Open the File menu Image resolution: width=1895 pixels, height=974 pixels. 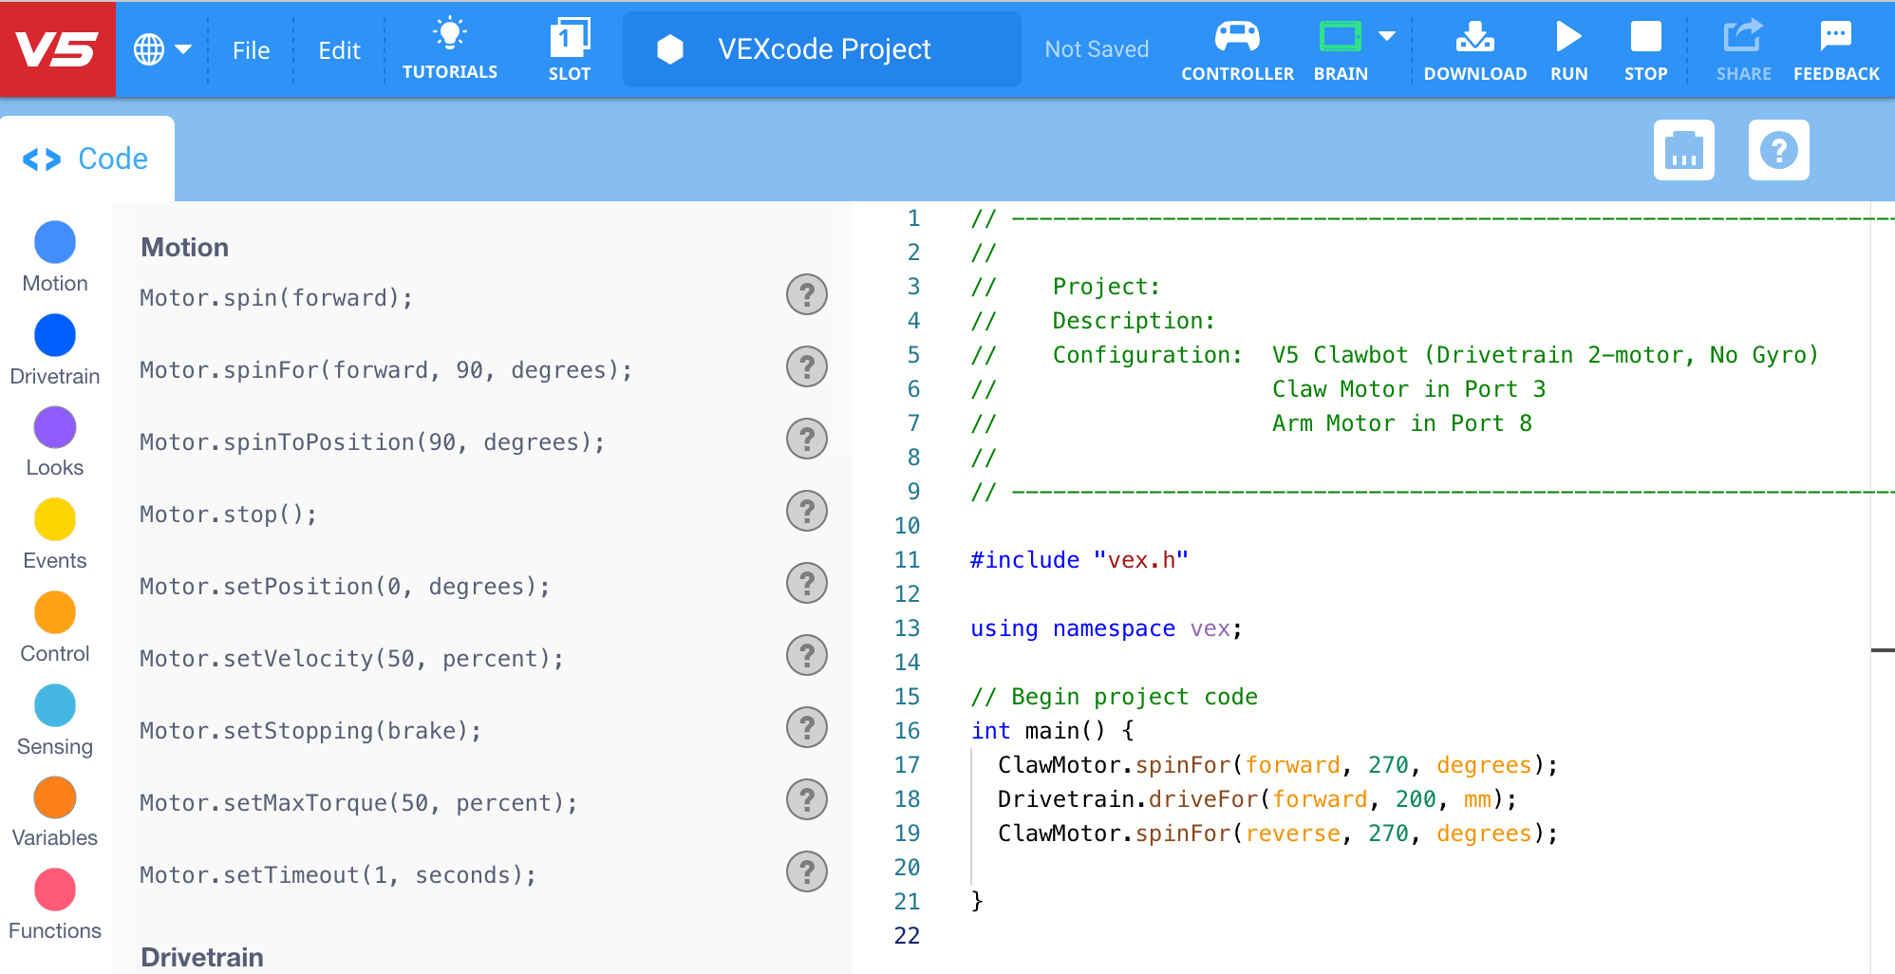(x=250, y=49)
